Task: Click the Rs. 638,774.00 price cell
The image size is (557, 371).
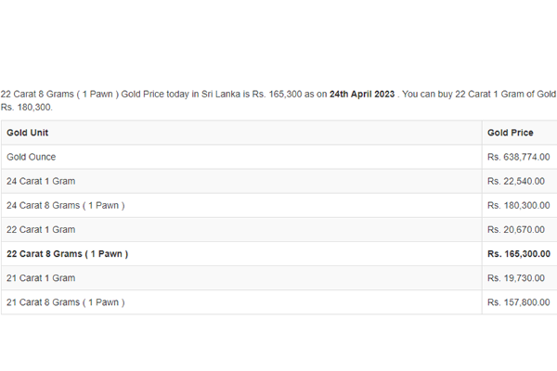Action: [518, 157]
